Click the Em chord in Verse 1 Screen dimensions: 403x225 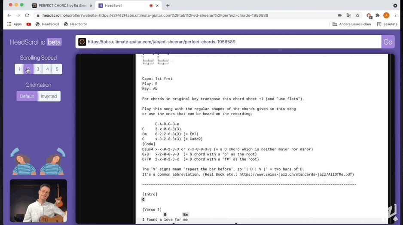click(x=185, y=214)
